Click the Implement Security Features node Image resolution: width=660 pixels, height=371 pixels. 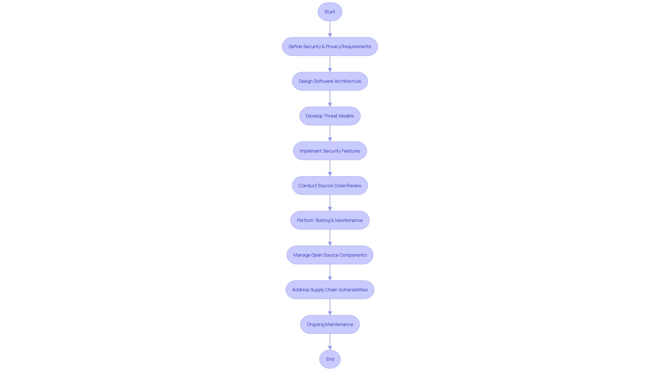coord(330,150)
